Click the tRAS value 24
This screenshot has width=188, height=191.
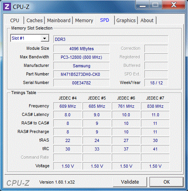click(97, 140)
